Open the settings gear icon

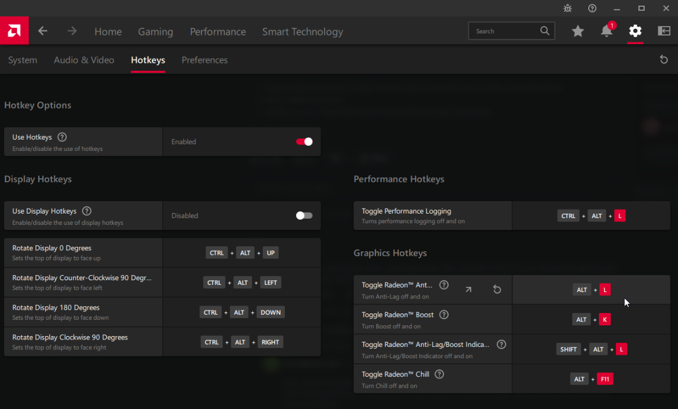tap(636, 31)
